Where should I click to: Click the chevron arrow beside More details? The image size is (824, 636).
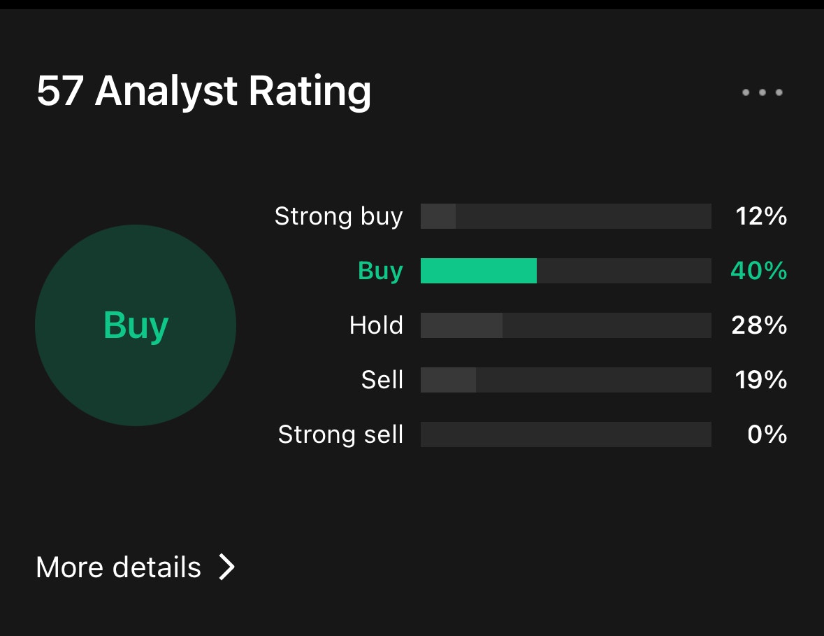pos(226,567)
